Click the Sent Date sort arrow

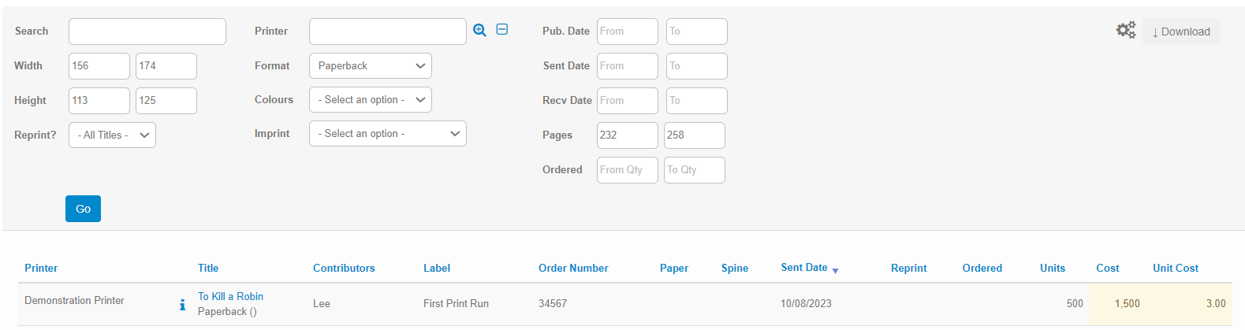coord(835,271)
